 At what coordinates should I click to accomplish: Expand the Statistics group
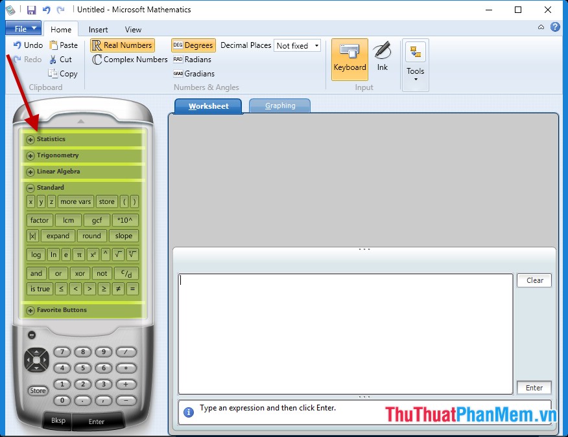click(x=30, y=139)
